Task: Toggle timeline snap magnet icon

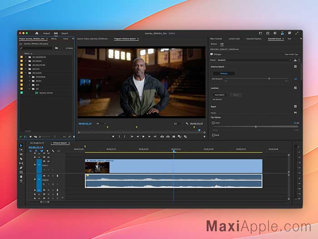Action: coord(36,151)
